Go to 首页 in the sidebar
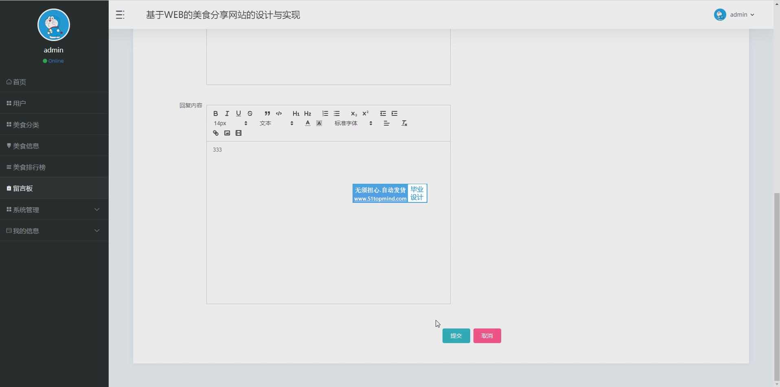 tap(54, 82)
